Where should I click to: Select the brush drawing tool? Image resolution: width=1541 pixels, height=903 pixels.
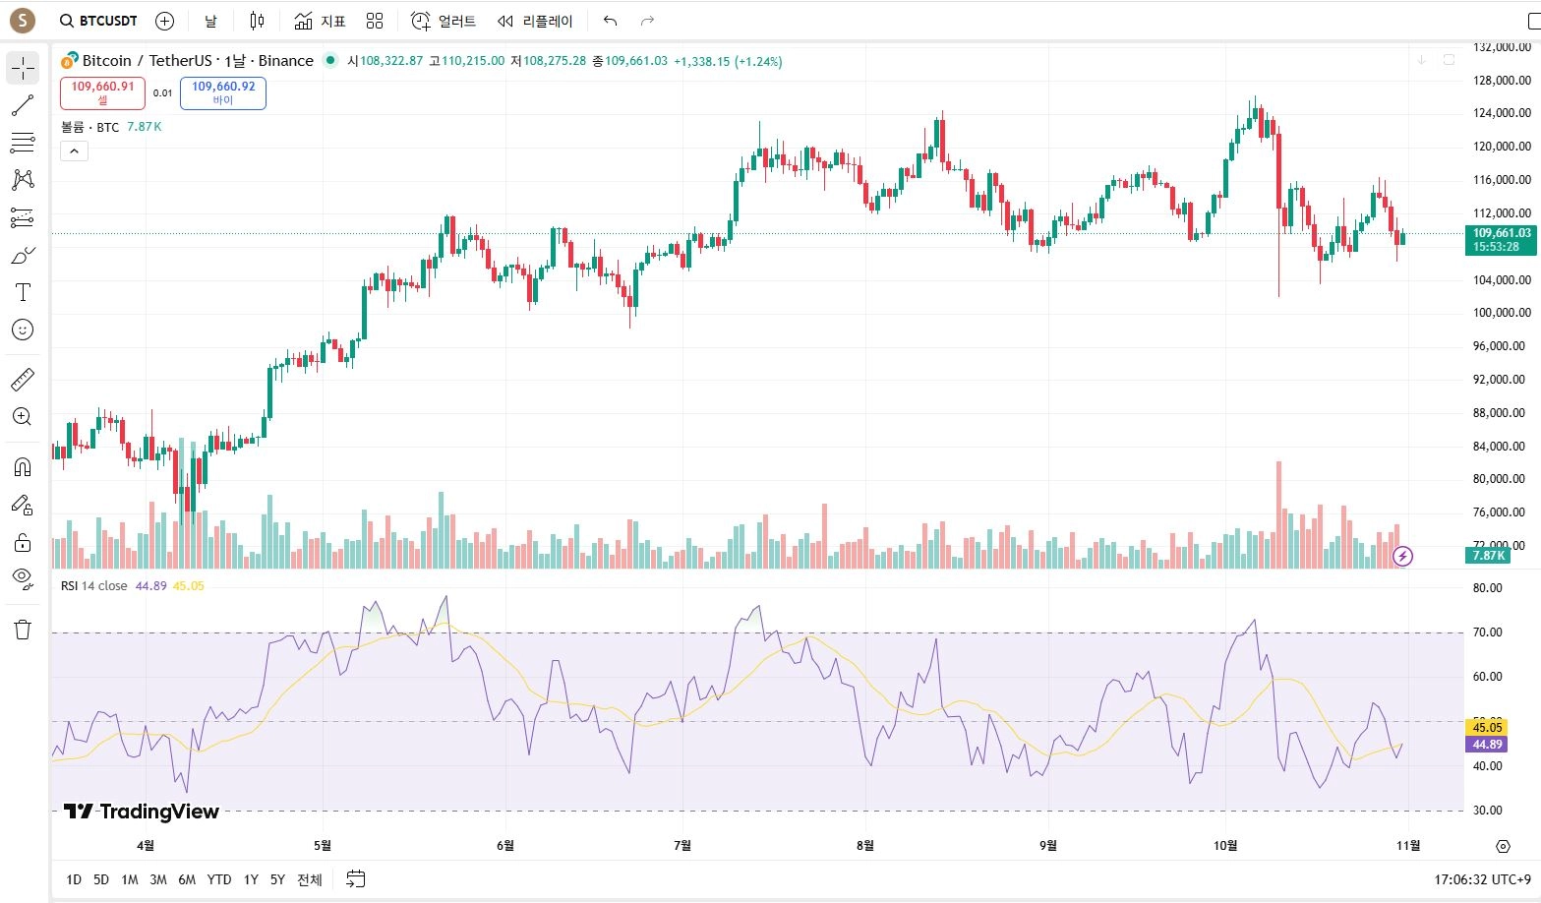click(x=23, y=255)
